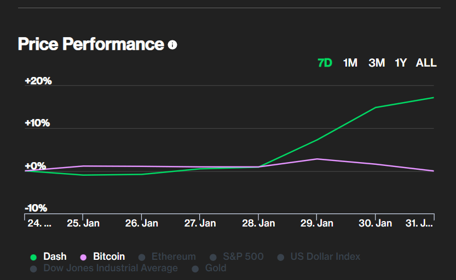The width and height of the screenshot is (456, 280).
Task: Click the 28. Jan axis date label
Action: (259, 223)
